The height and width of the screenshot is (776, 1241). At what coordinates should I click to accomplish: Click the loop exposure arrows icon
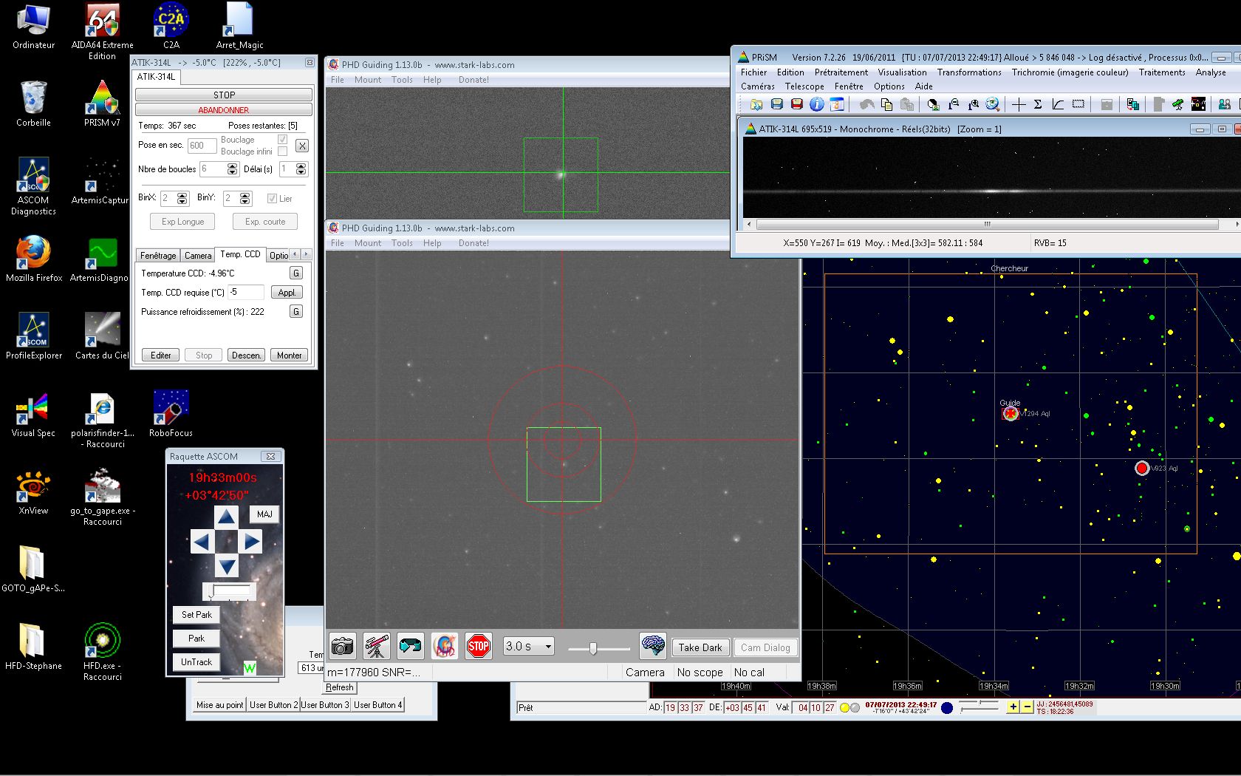[x=411, y=647]
